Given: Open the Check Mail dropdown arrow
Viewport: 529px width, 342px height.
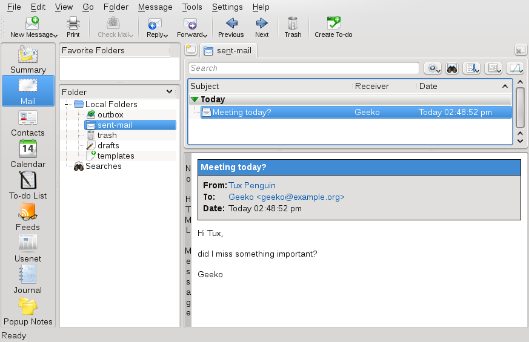Looking at the screenshot, I should point(131,35).
